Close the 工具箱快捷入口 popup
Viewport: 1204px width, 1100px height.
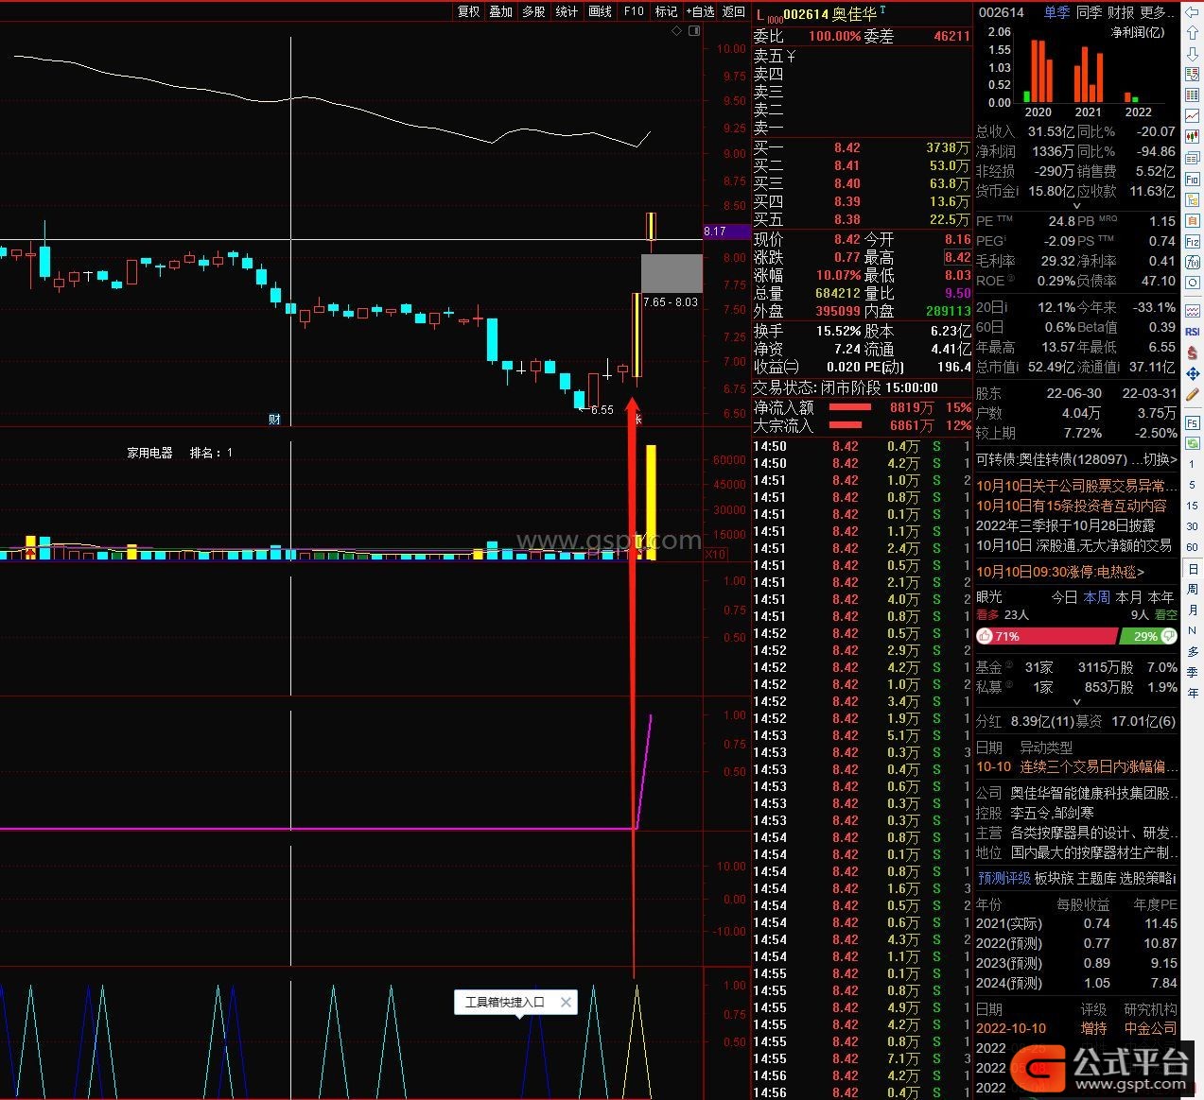pyautogui.click(x=566, y=1002)
